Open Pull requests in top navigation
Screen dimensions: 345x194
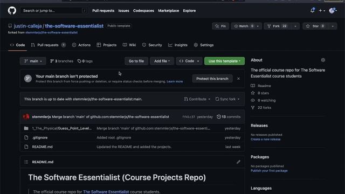click(103, 11)
